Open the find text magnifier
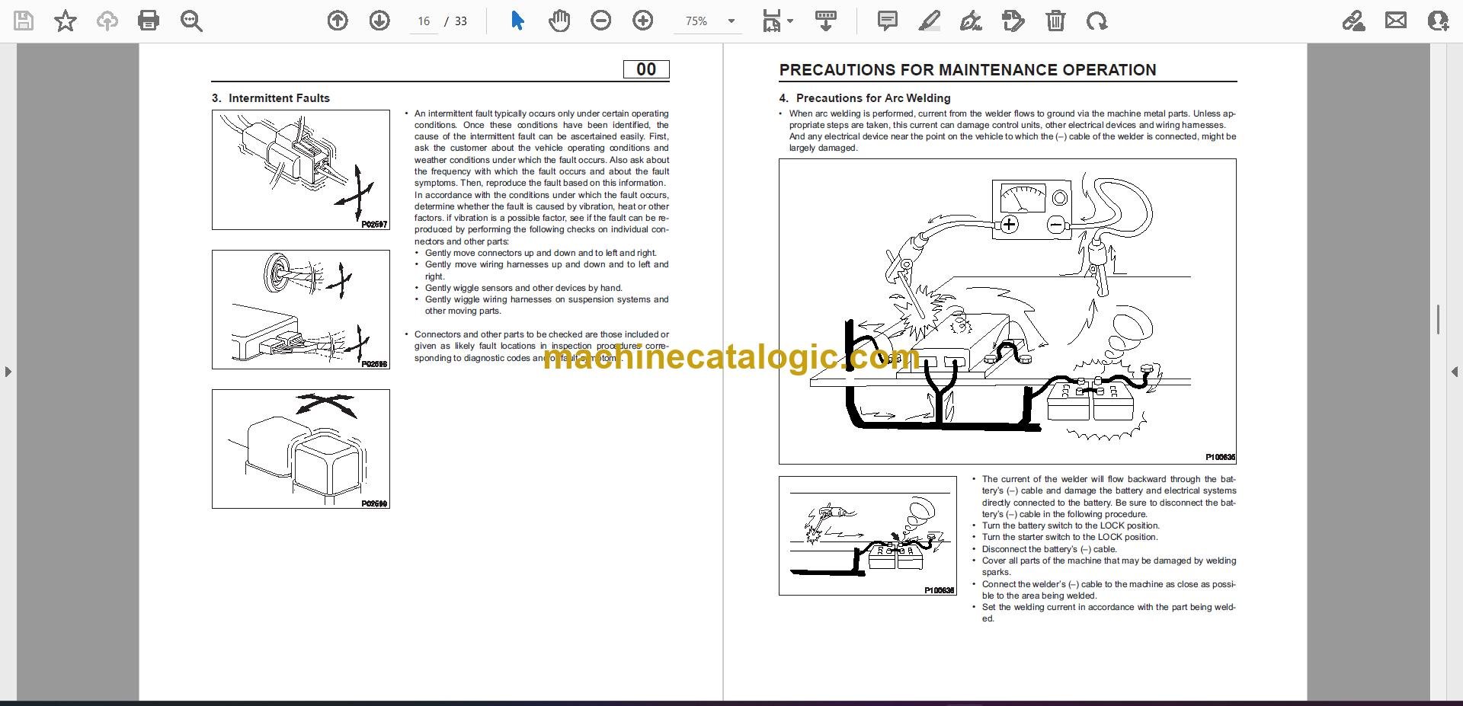This screenshot has height=706, width=1463. [x=191, y=21]
